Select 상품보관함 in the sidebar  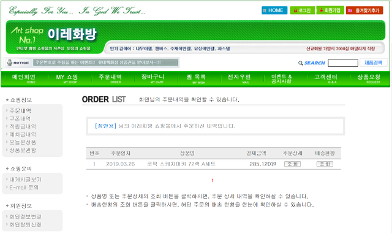23,150
